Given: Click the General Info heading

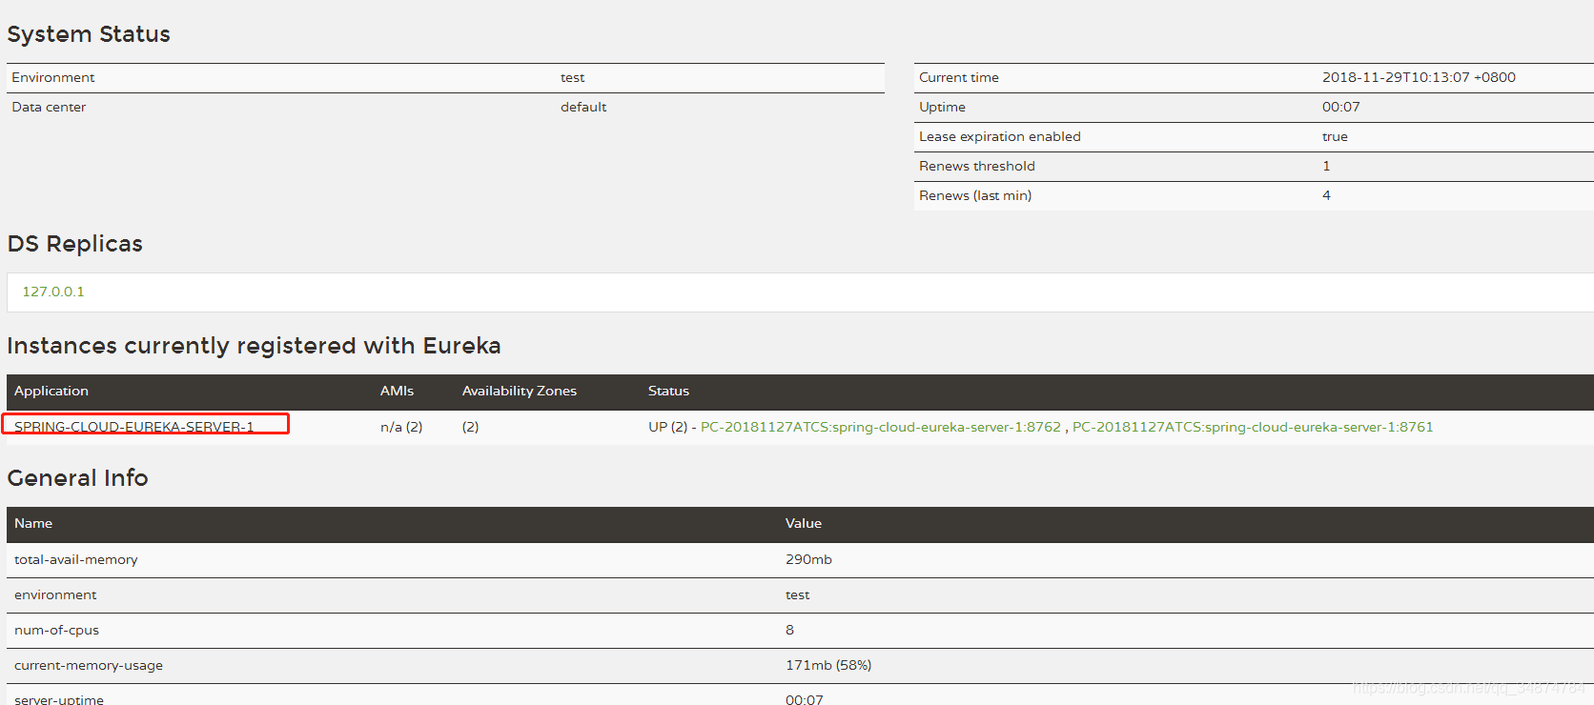Looking at the screenshot, I should (78, 478).
